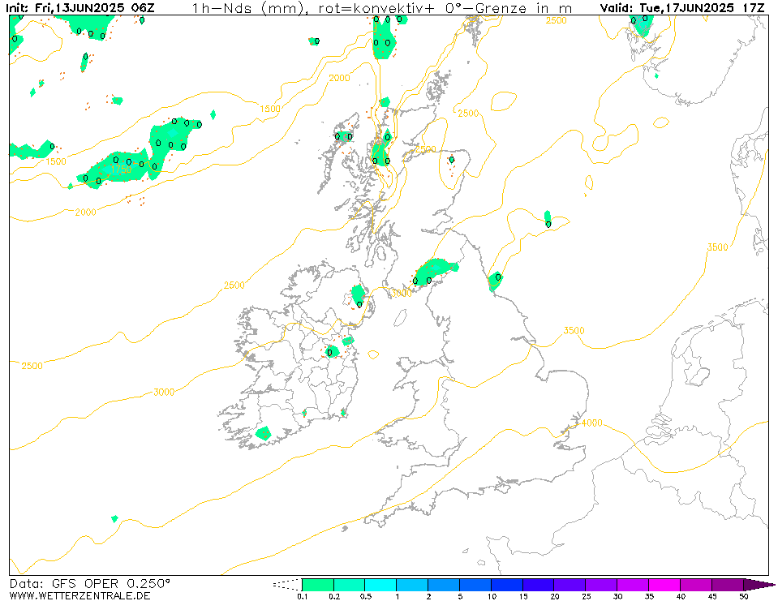Select the 0.1–0.2 mm legend swatch
778x601 pixels.
[x=318, y=585]
